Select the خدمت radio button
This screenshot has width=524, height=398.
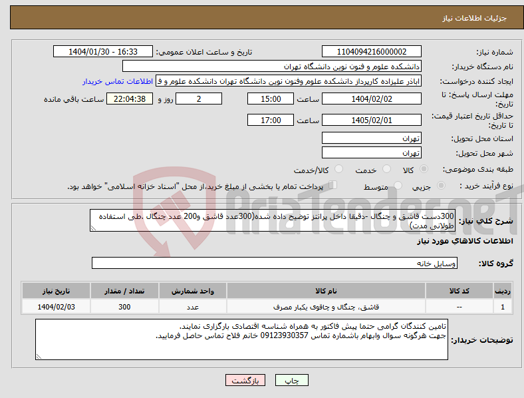pyautogui.click(x=386, y=169)
